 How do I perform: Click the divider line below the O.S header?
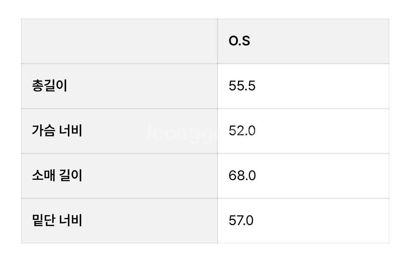(x=303, y=64)
